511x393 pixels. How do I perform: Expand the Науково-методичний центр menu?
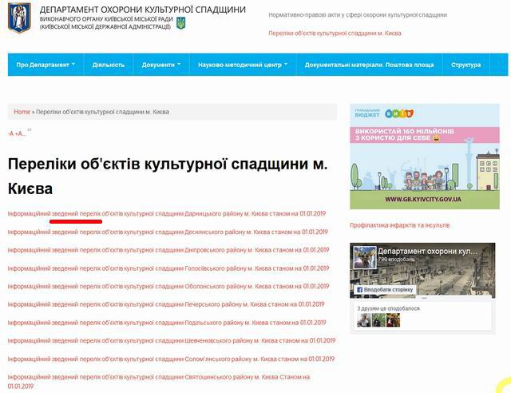(x=243, y=65)
